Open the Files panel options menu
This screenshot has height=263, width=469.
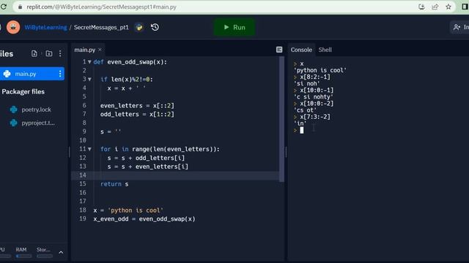(x=60, y=53)
